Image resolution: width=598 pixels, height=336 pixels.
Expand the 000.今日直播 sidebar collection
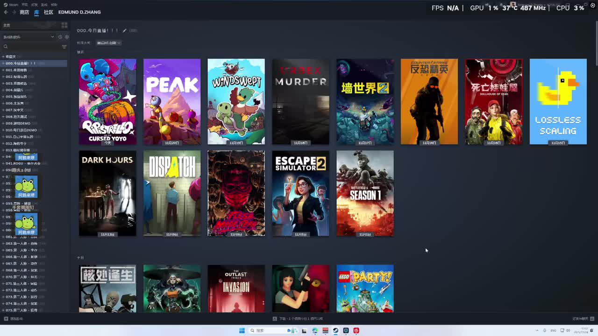pyautogui.click(x=3, y=63)
